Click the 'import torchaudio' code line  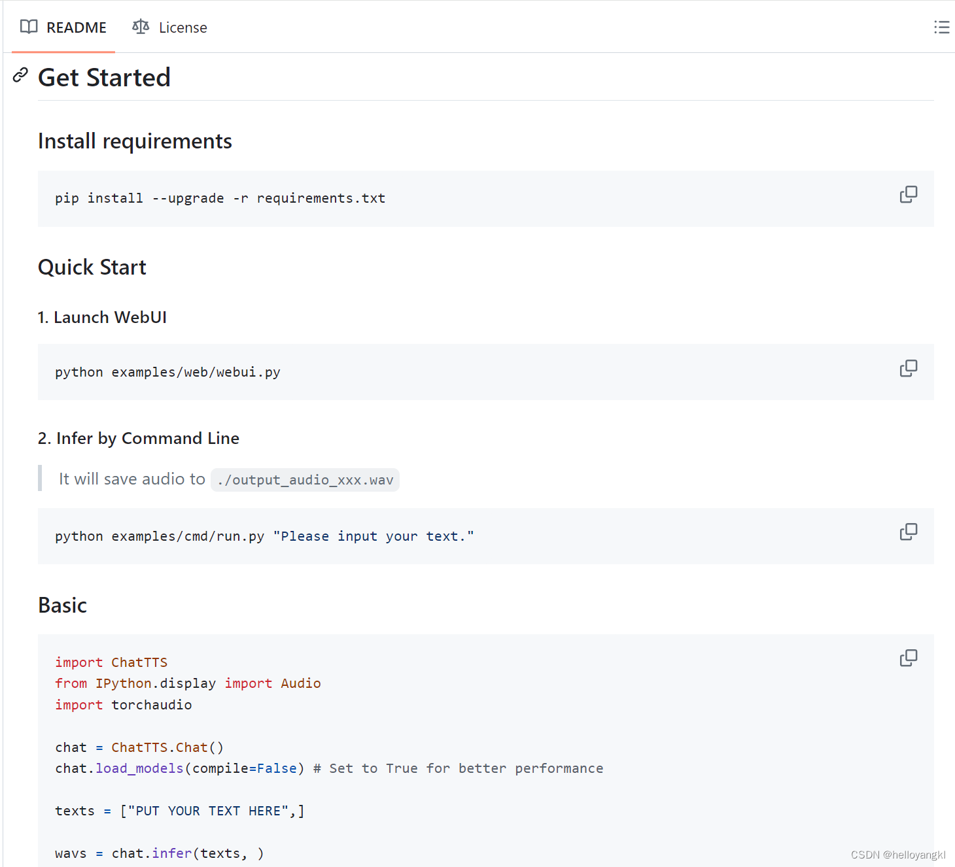point(124,705)
